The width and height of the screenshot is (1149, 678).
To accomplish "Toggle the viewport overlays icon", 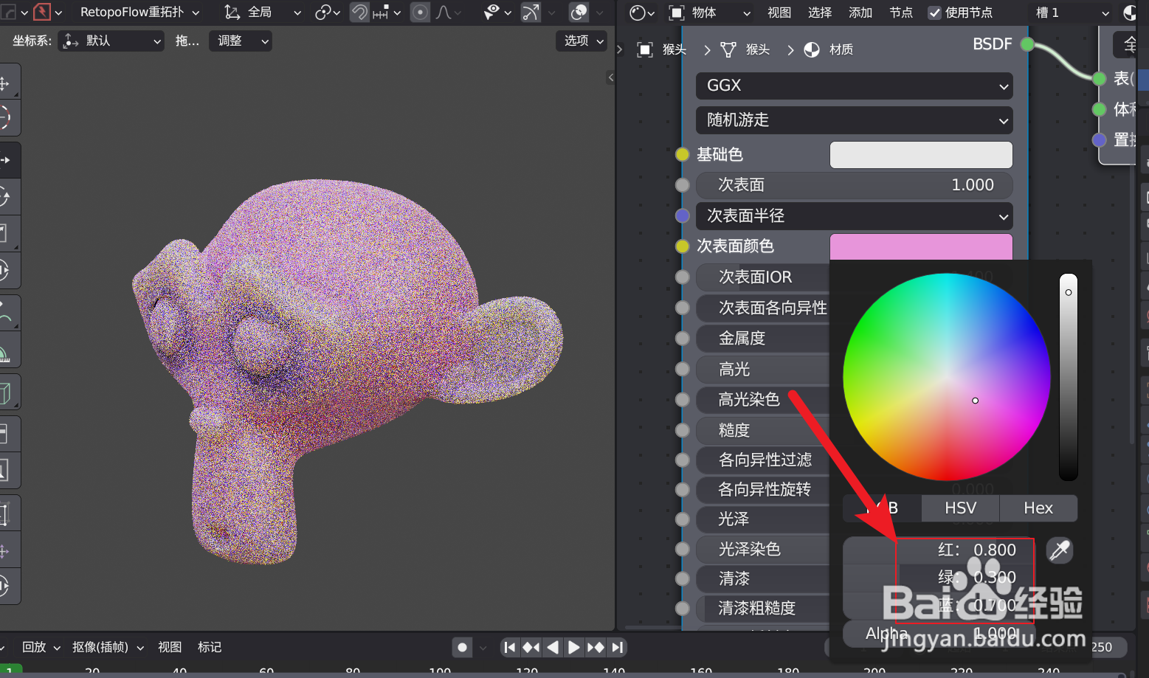I will click(579, 13).
